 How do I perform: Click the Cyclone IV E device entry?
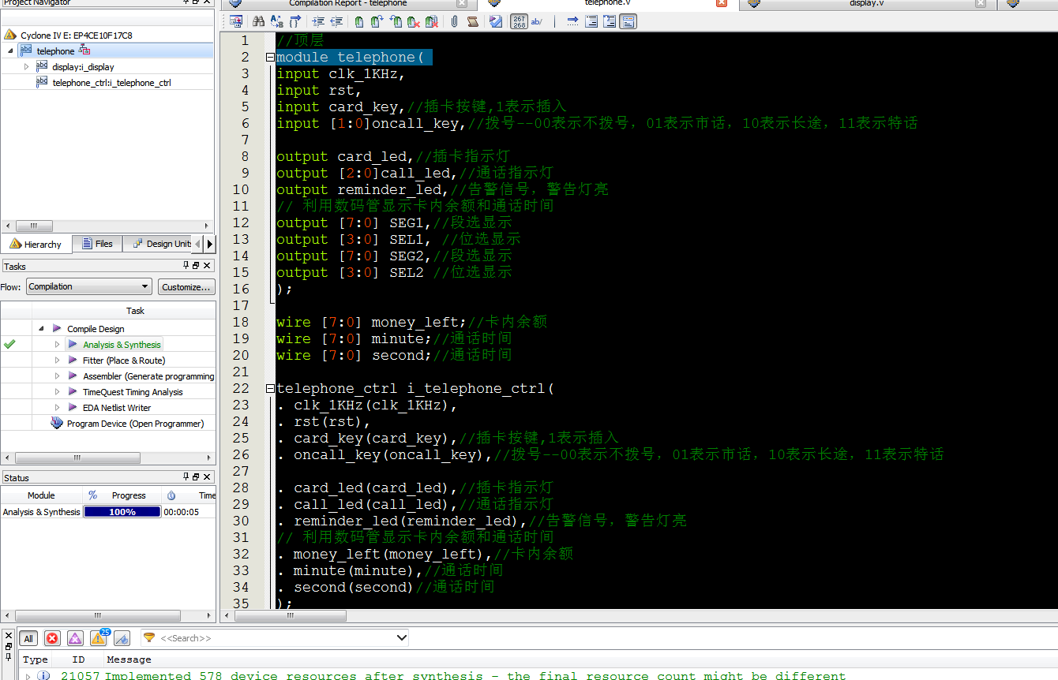[76, 35]
